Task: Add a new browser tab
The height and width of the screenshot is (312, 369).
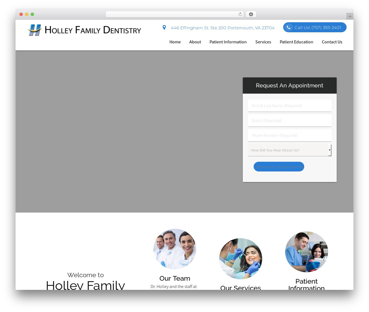Action: pyautogui.click(x=350, y=16)
